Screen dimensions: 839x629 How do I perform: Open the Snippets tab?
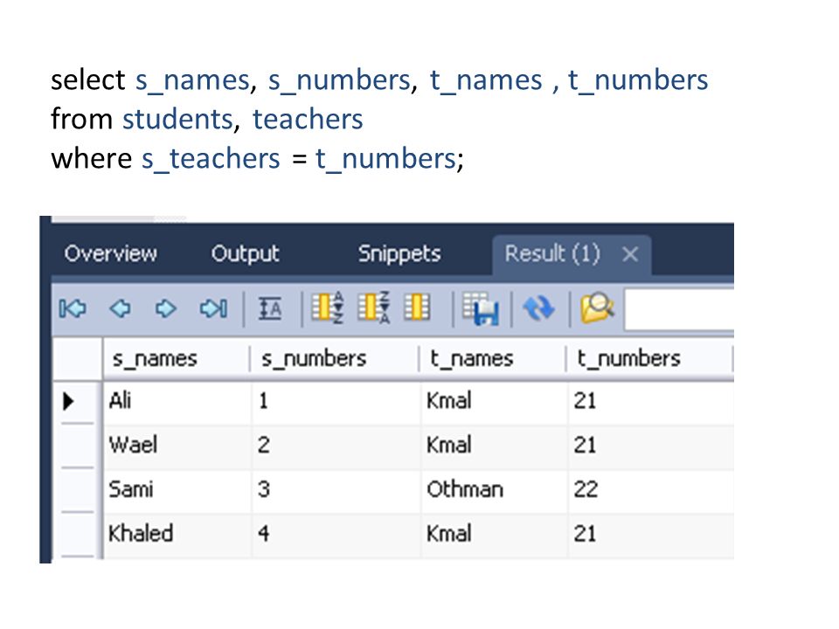(x=399, y=253)
